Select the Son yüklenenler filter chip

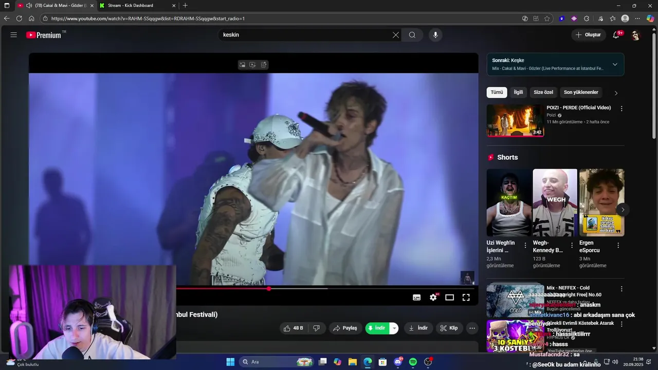(x=581, y=92)
